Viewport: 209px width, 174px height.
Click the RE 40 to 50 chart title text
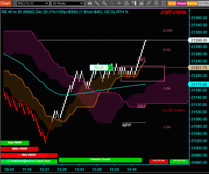point(65,12)
